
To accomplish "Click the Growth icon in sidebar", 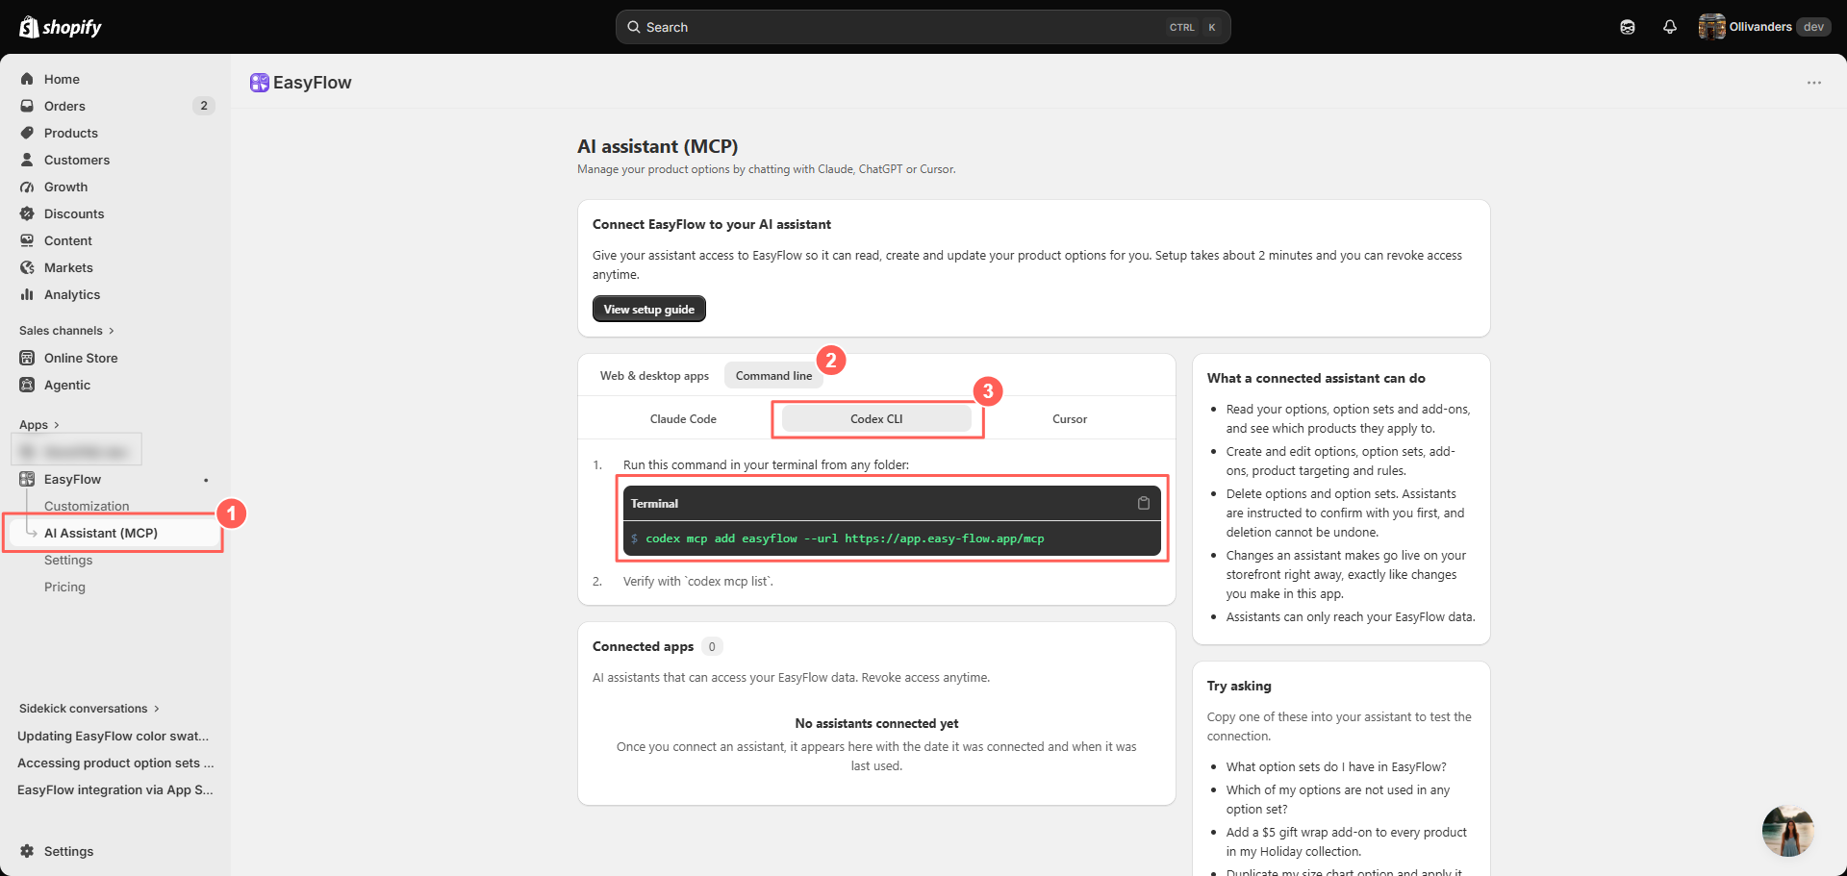I will [27, 187].
